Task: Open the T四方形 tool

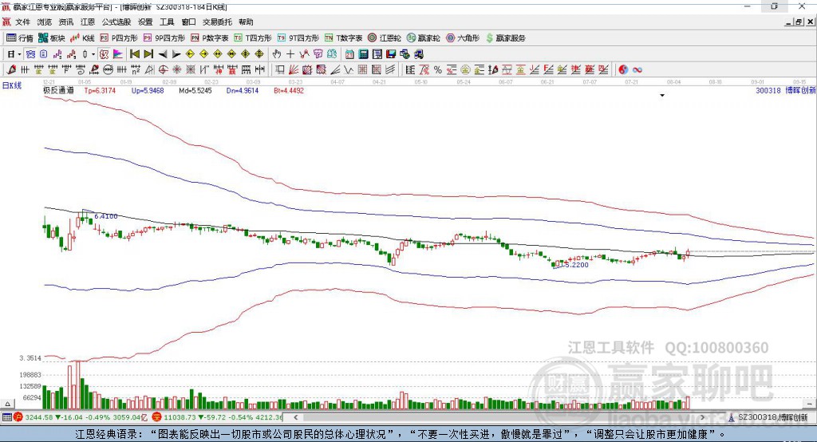Action: pos(253,38)
